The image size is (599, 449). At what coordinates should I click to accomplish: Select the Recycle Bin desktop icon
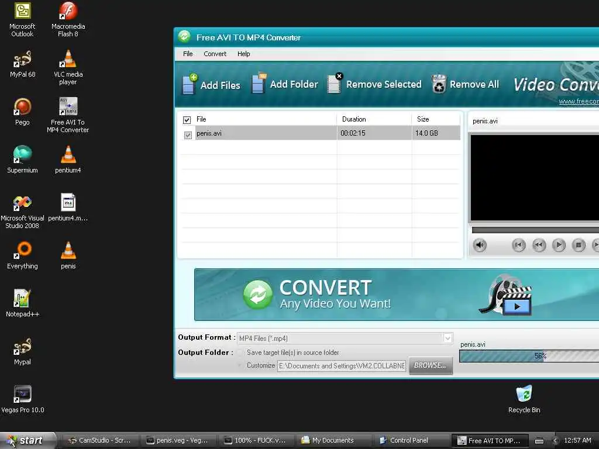[x=524, y=399]
